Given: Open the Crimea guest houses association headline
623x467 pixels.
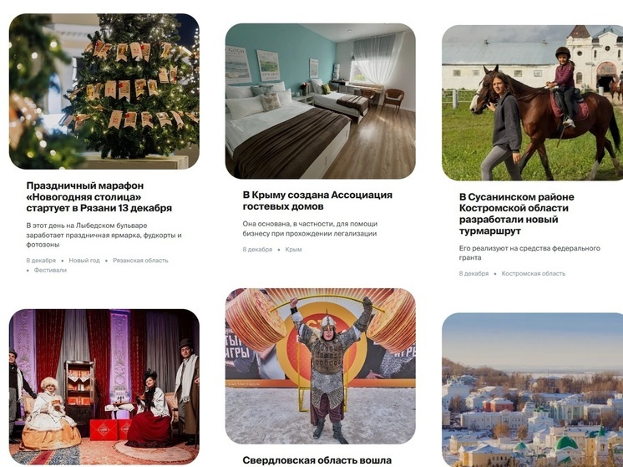Looking at the screenshot, I should tap(317, 201).
